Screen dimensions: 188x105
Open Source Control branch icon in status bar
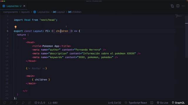pos(17,103)
